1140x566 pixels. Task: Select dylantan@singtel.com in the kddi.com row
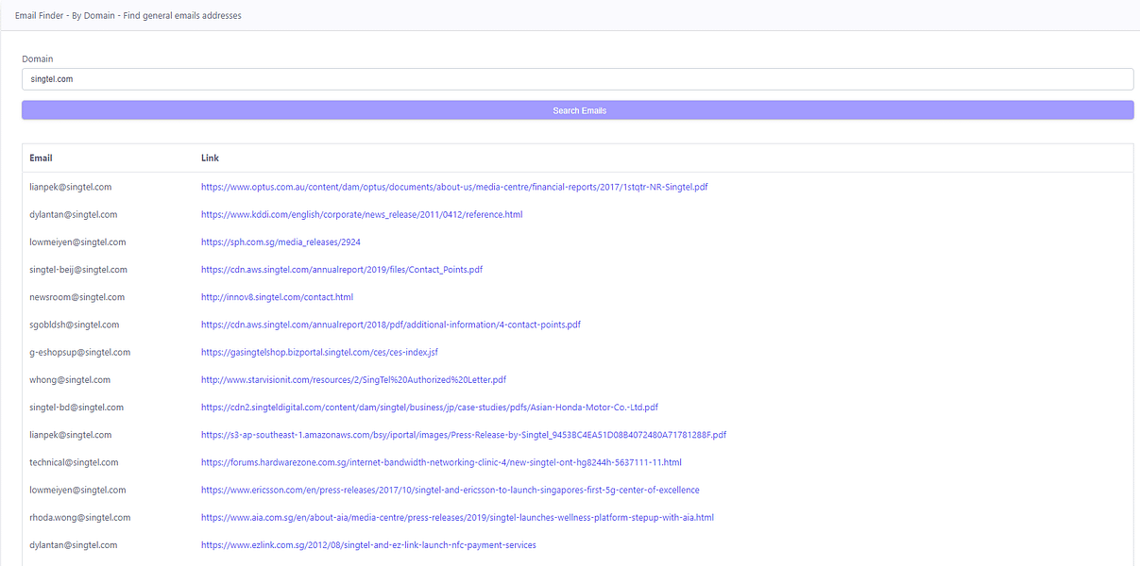pyautogui.click(x=74, y=214)
